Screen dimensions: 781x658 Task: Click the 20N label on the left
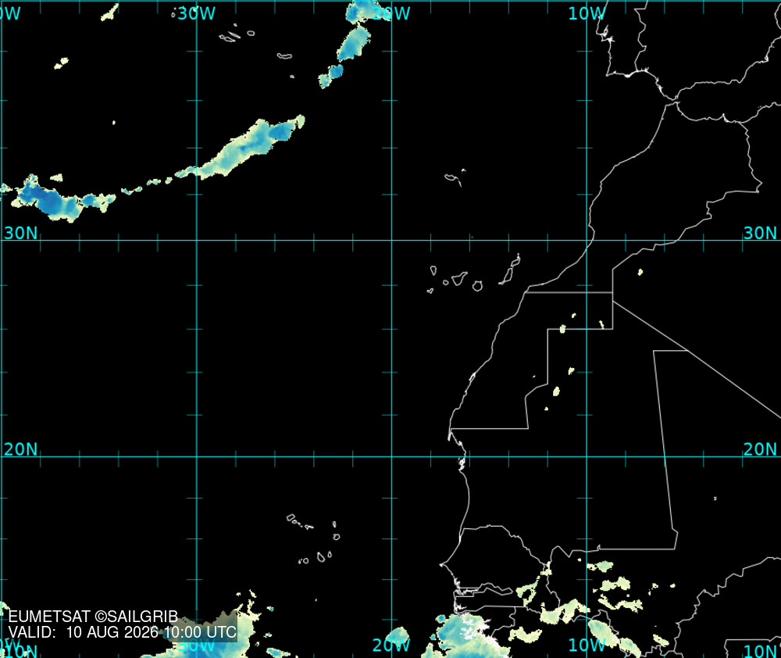click(x=21, y=449)
